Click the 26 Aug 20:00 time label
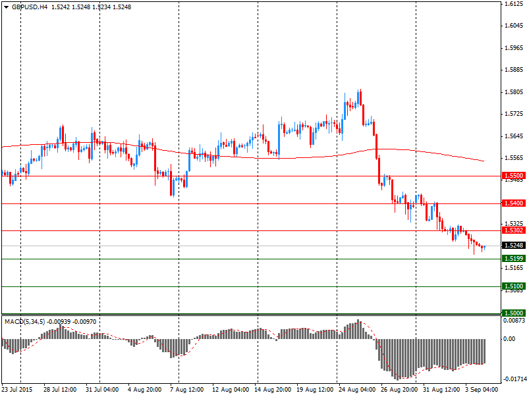This screenshot has width=527, height=395. [399, 390]
